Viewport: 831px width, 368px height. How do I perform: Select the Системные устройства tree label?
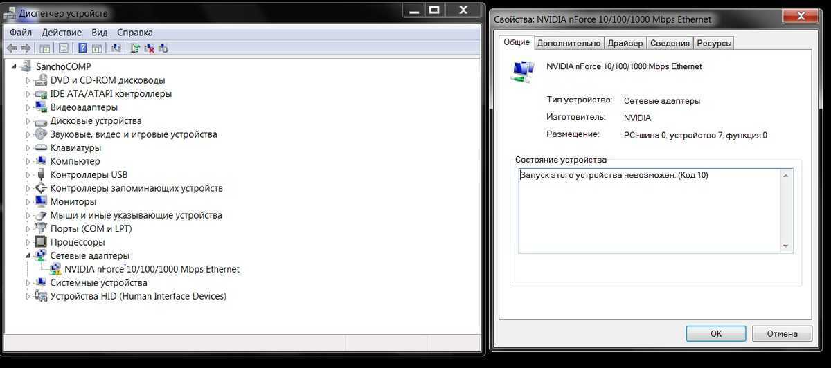tap(98, 282)
